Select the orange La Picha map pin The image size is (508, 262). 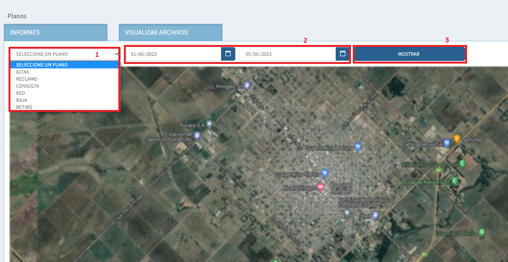coord(457,139)
